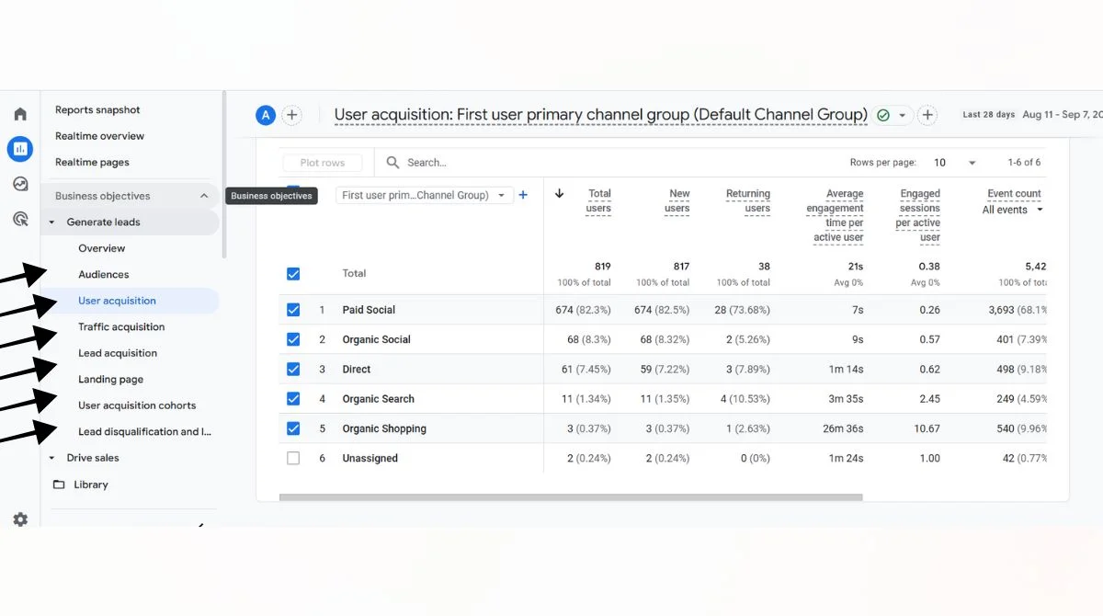Sort by Average engagement time column
The width and height of the screenshot is (1103, 616).
click(836, 216)
